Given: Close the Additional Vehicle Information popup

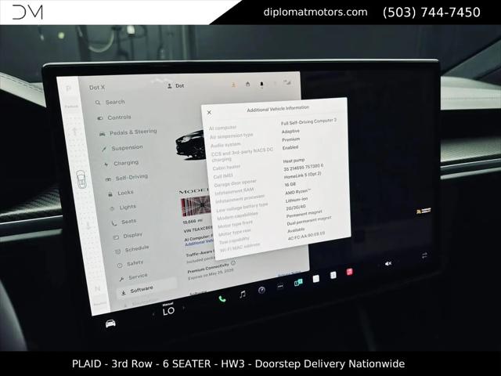Looking at the screenshot, I should tap(209, 112).
